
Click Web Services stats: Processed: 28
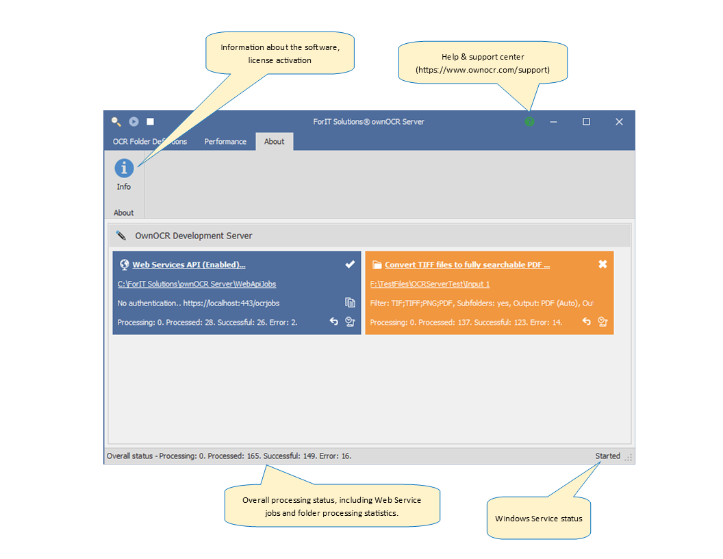(x=190, y=323)
